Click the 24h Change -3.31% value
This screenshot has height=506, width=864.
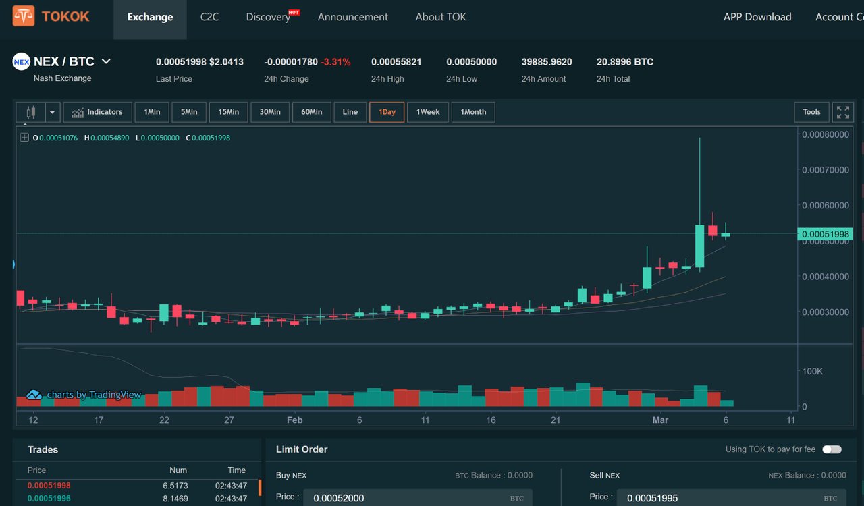(335, 62)
